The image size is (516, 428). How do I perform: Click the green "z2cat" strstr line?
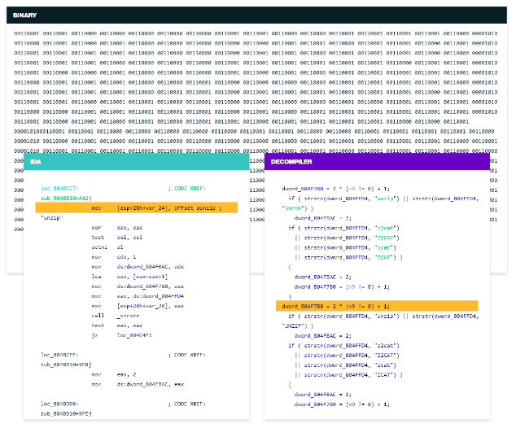click(x=344, y=228)
